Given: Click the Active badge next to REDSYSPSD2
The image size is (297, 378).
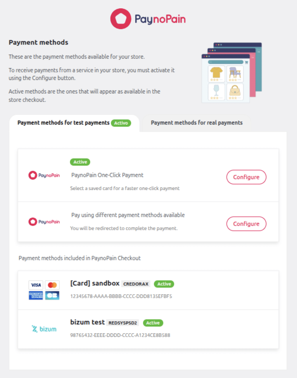Looking at the screenshot, I should click(153, 323).
